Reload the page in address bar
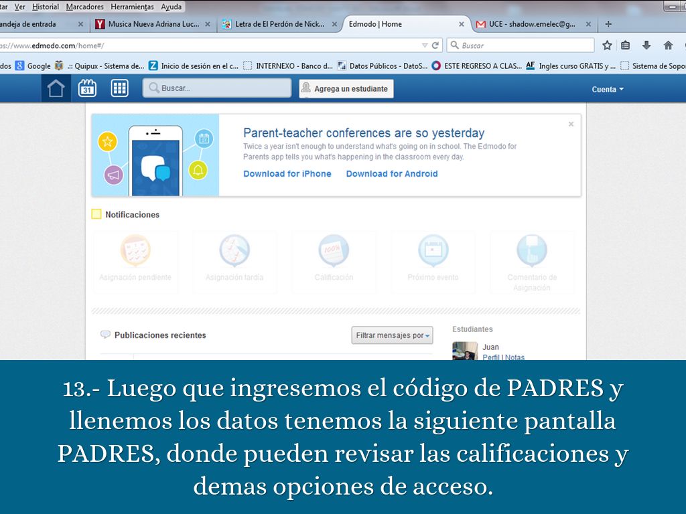 click(435, 46)
